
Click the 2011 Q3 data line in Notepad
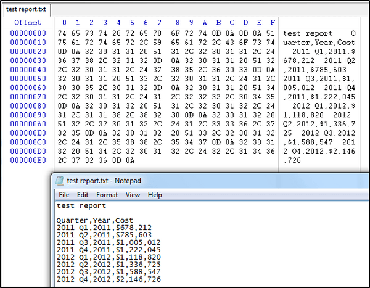click(101, 242)
